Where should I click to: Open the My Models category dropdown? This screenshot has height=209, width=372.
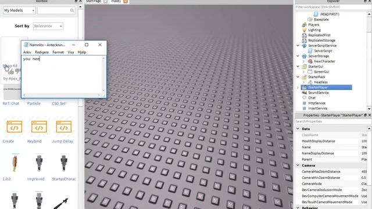coord(19,10)
